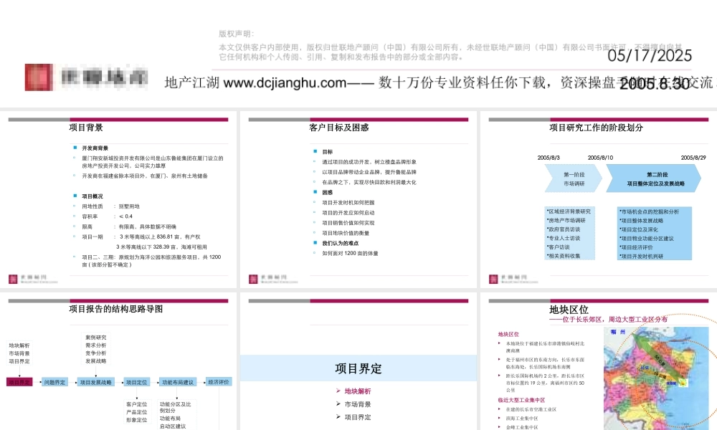Screen dimensions: 717x430
Task: Click the 房地产市场调研 item
Action: (566, 220)
